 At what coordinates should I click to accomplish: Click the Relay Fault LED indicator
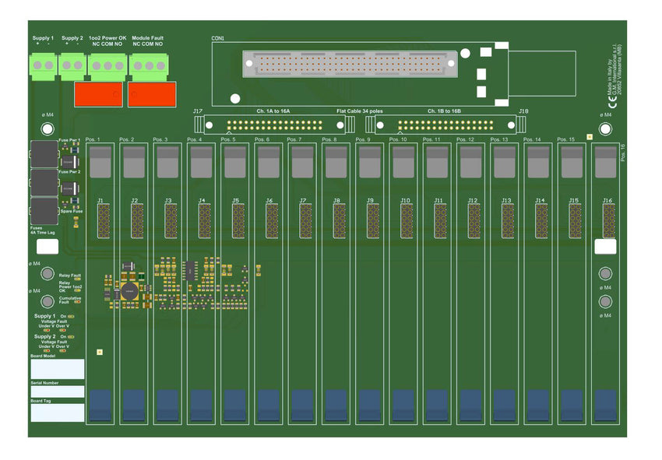click(x=78, y=279)
